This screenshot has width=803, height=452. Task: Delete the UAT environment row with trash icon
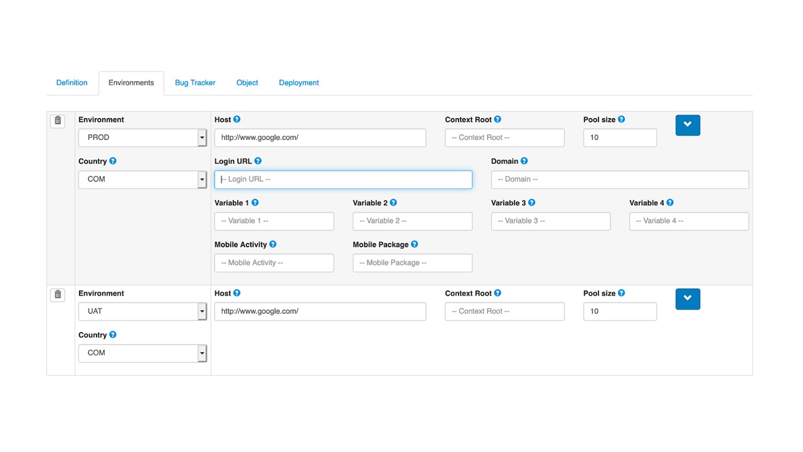pyautogui.click(x=58, y=294)
